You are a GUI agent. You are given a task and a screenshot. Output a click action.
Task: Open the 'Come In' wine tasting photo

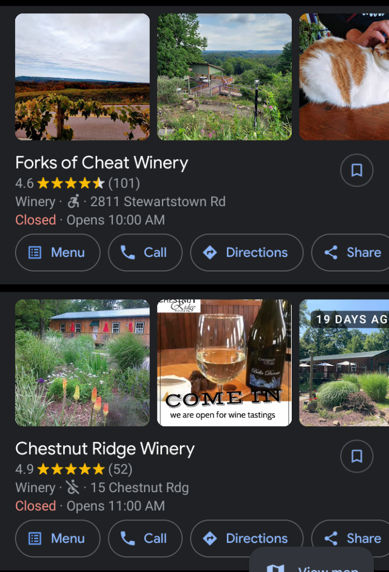(x=224, y=363)
